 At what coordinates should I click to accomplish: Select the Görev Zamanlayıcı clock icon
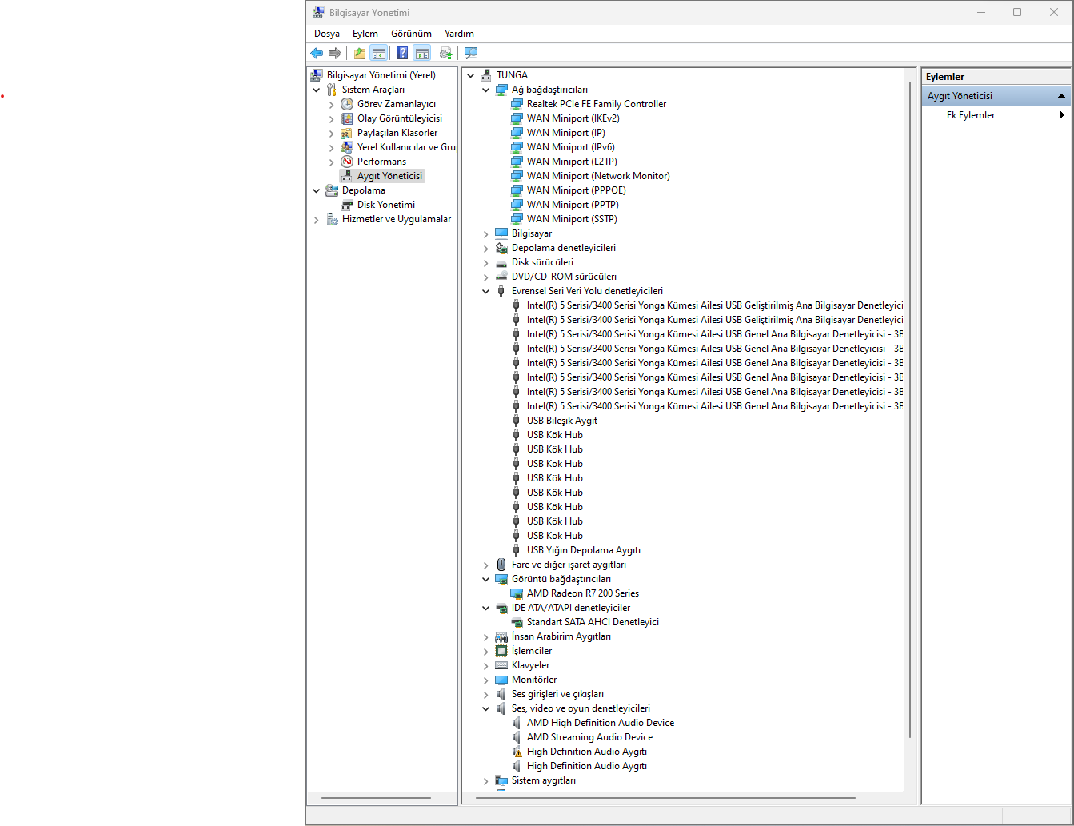pyautogui.click(x=347, y=104)
